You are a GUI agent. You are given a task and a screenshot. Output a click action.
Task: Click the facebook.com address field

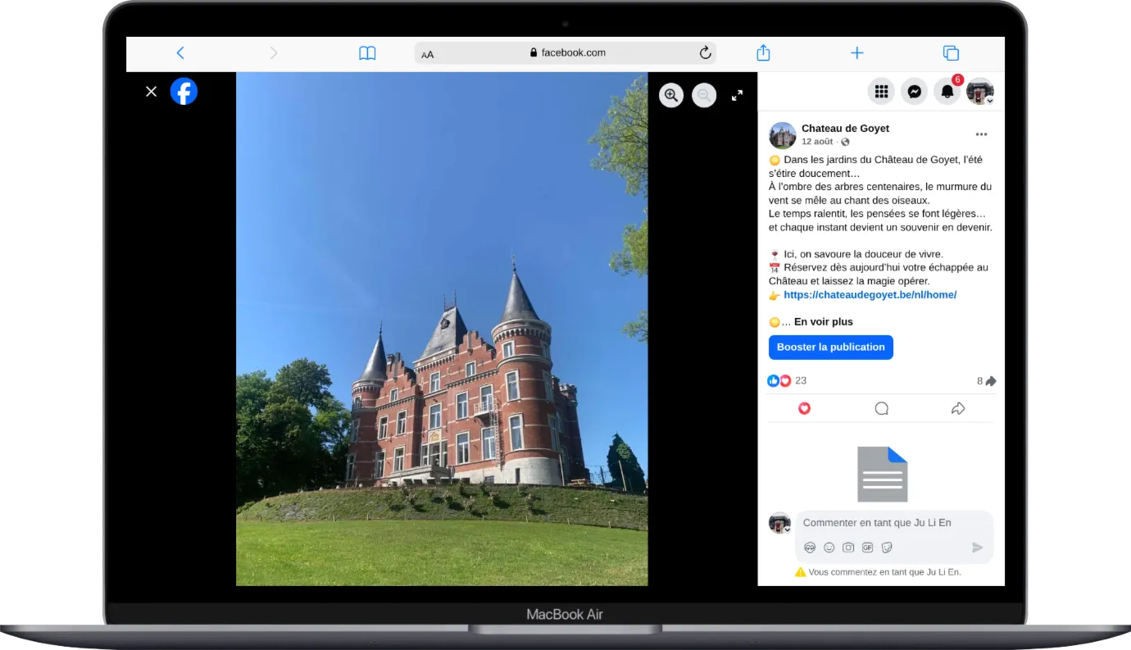tap(565, 53)
